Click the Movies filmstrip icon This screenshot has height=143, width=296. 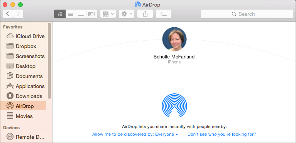pos(10,116)
